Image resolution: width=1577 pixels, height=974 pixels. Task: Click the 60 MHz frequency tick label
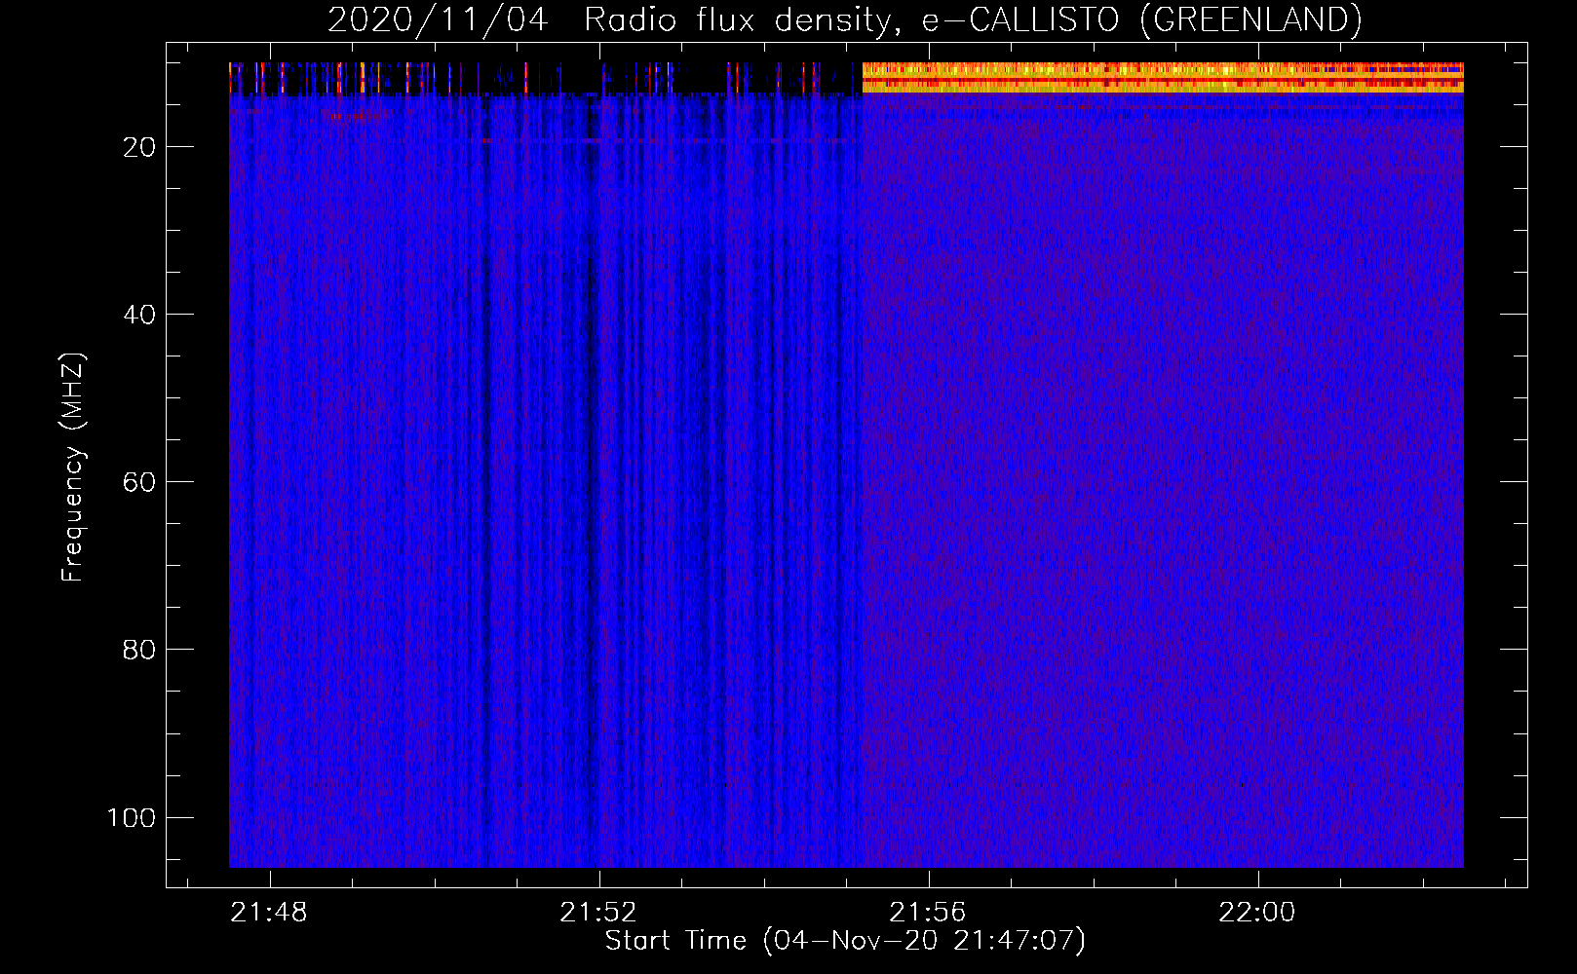(x=140, y=482)
